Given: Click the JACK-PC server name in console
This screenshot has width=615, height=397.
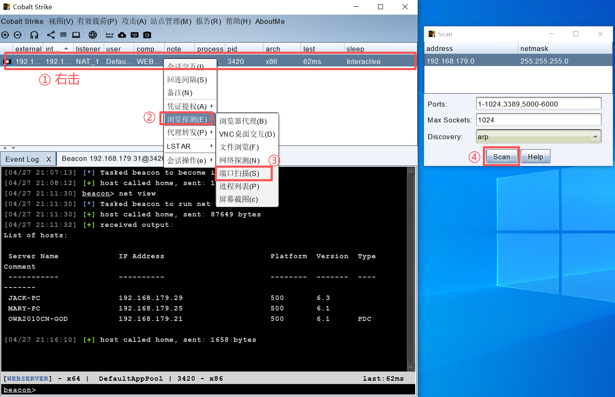Looking at the screenshot, I should [24, 298].
